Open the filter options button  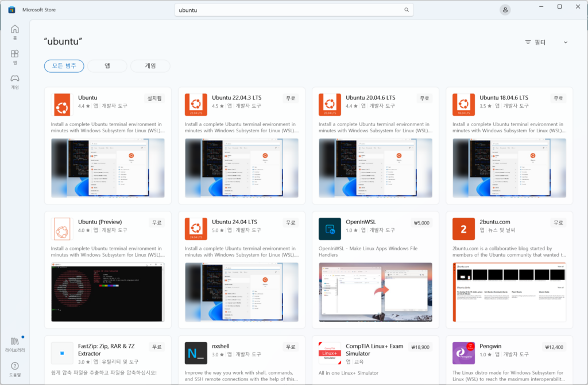tap(536, 42)
